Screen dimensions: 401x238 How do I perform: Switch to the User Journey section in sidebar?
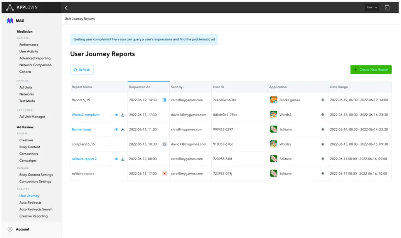(x=29, y=196)
